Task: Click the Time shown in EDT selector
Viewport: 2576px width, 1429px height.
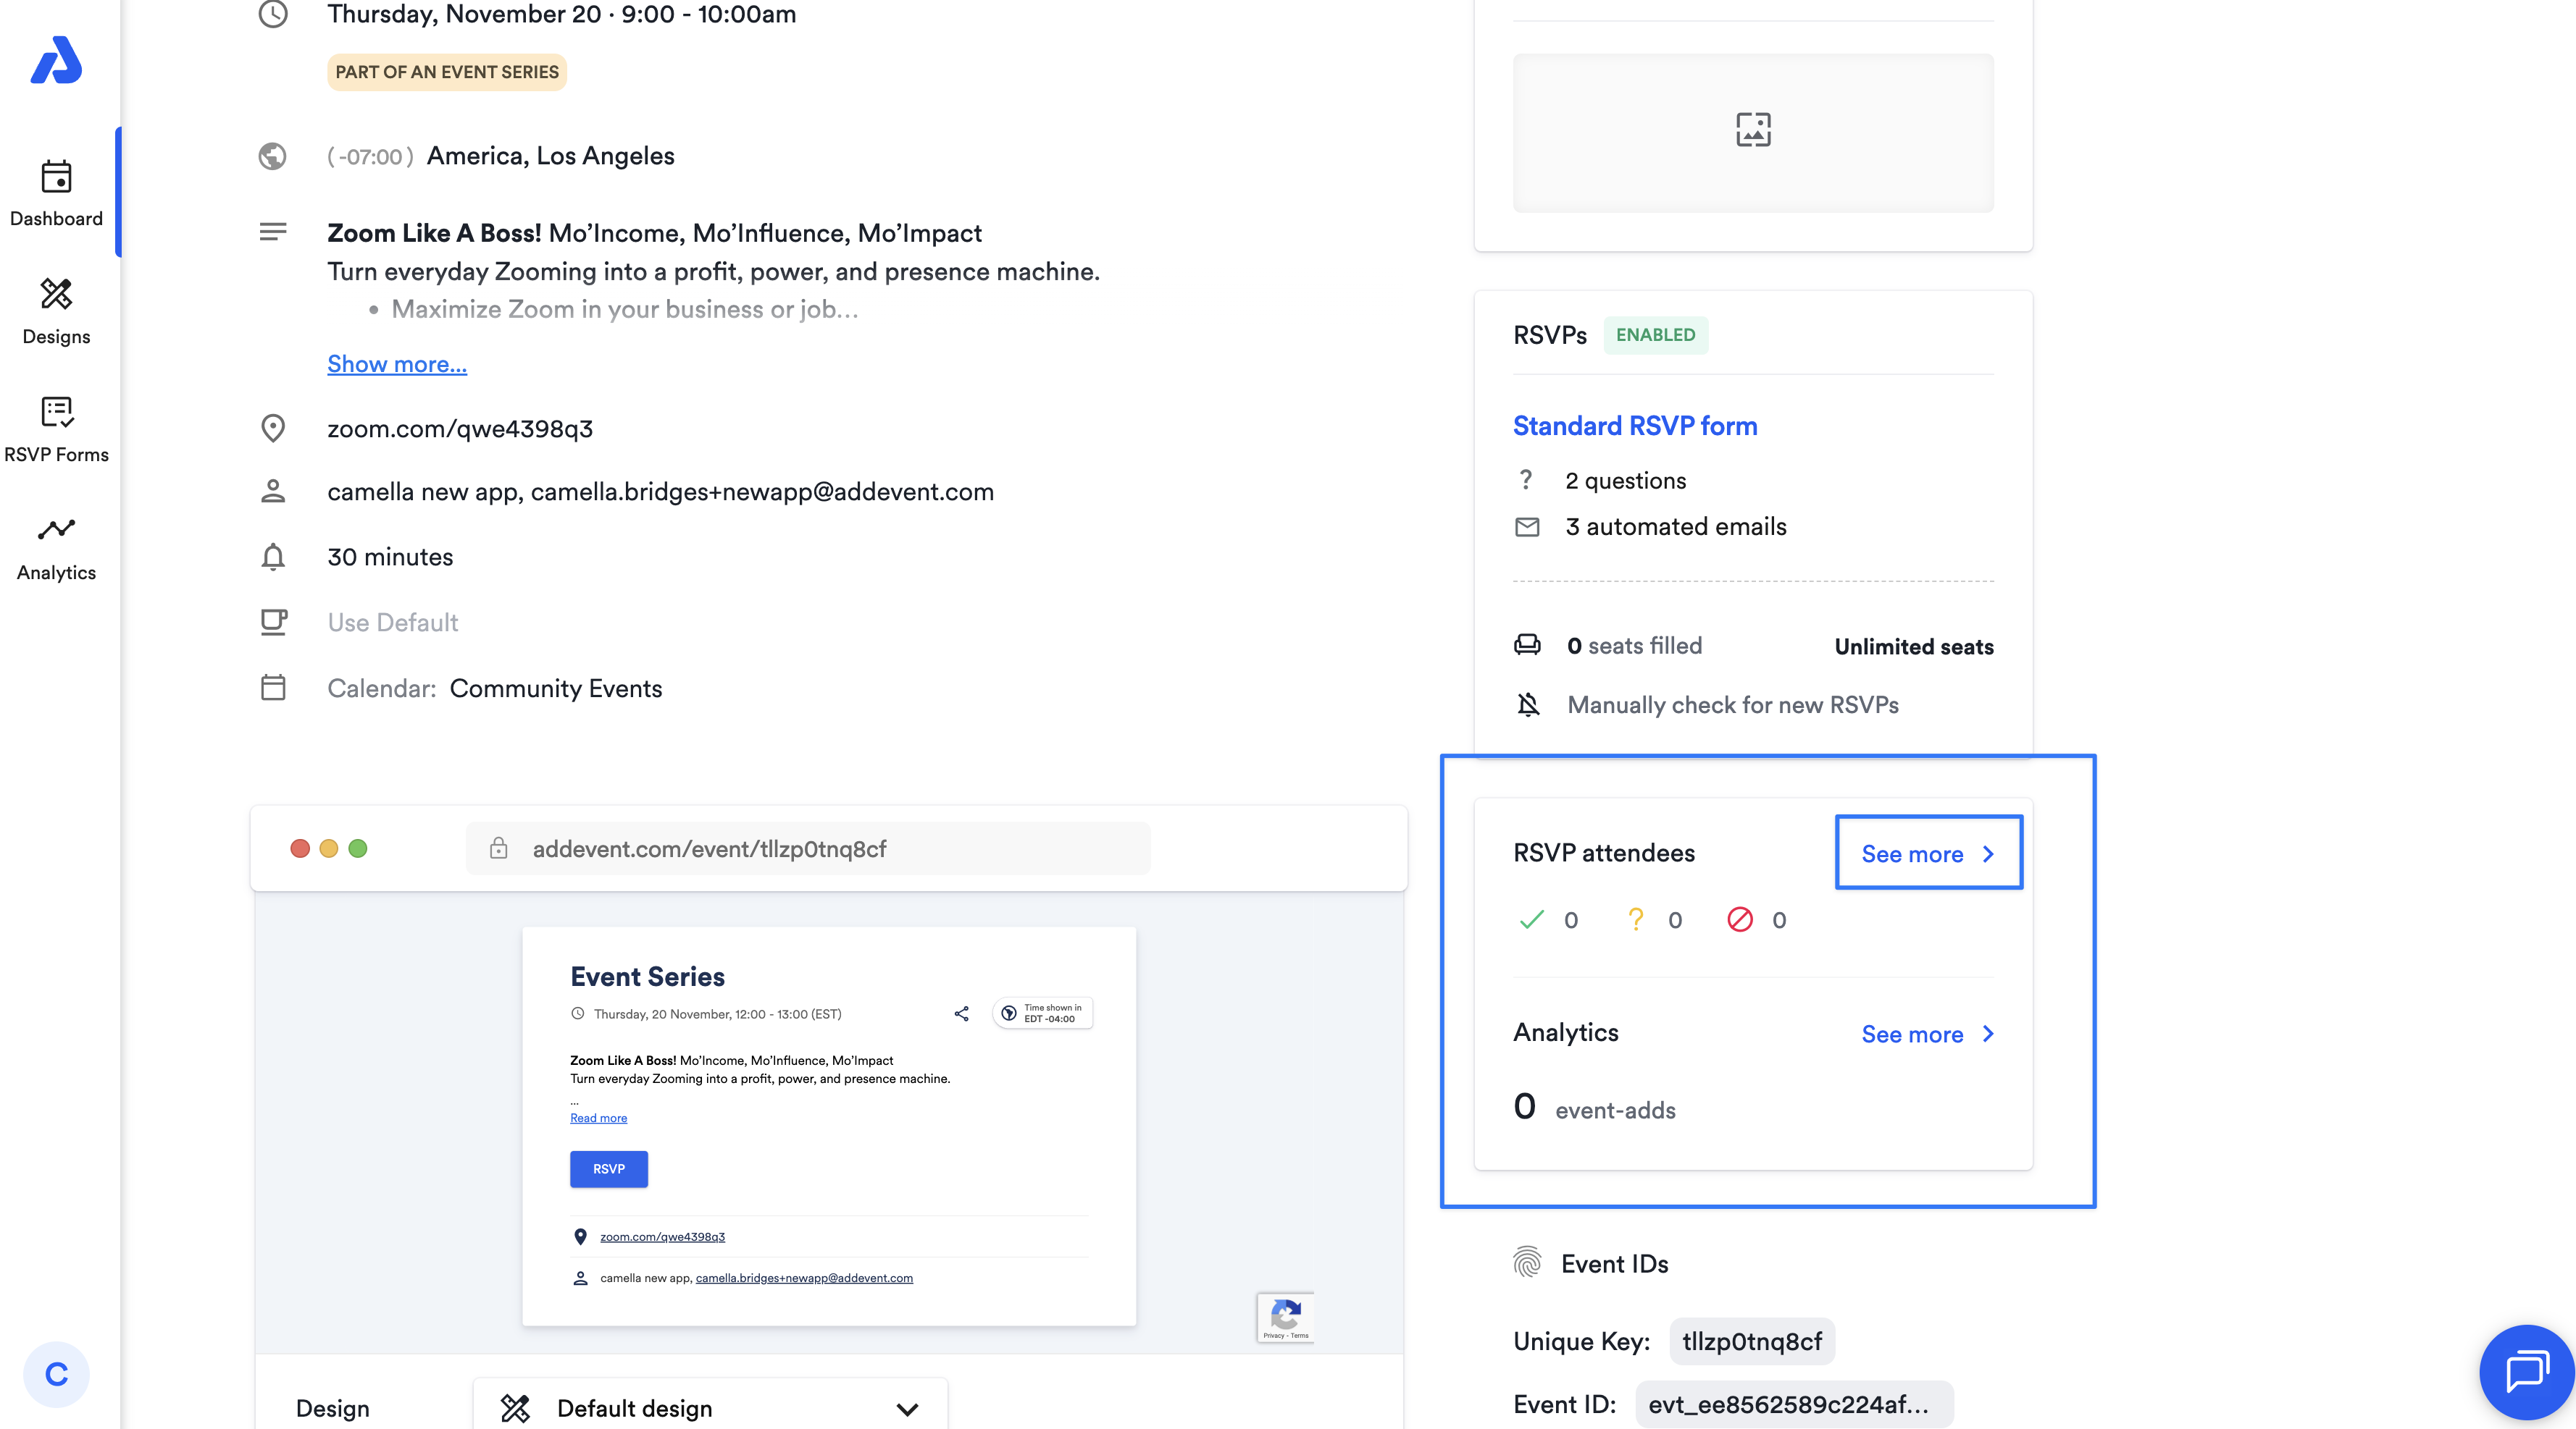Action: [x=1042, y=1013]
